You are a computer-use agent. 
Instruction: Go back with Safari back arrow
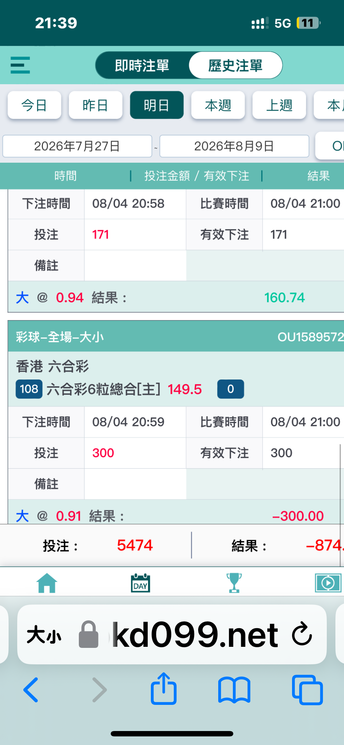pos(31,690)
